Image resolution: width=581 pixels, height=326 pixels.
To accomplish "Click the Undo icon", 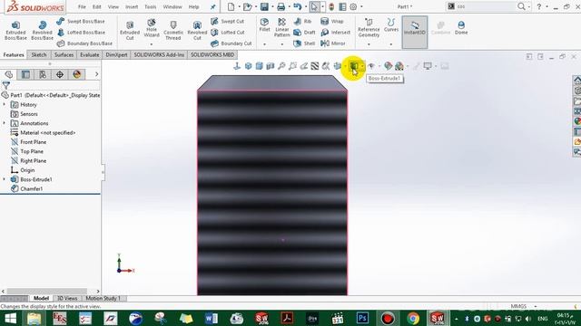I will [297, 6].
